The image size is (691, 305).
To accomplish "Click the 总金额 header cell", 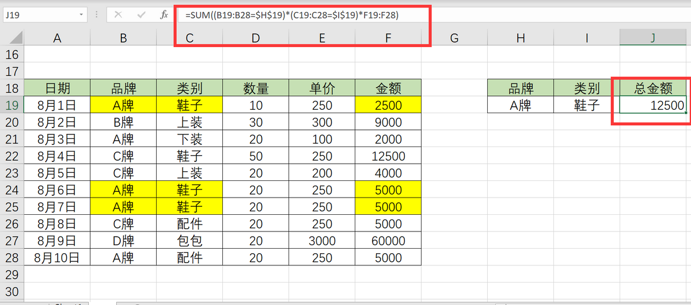I will [653, 88].
